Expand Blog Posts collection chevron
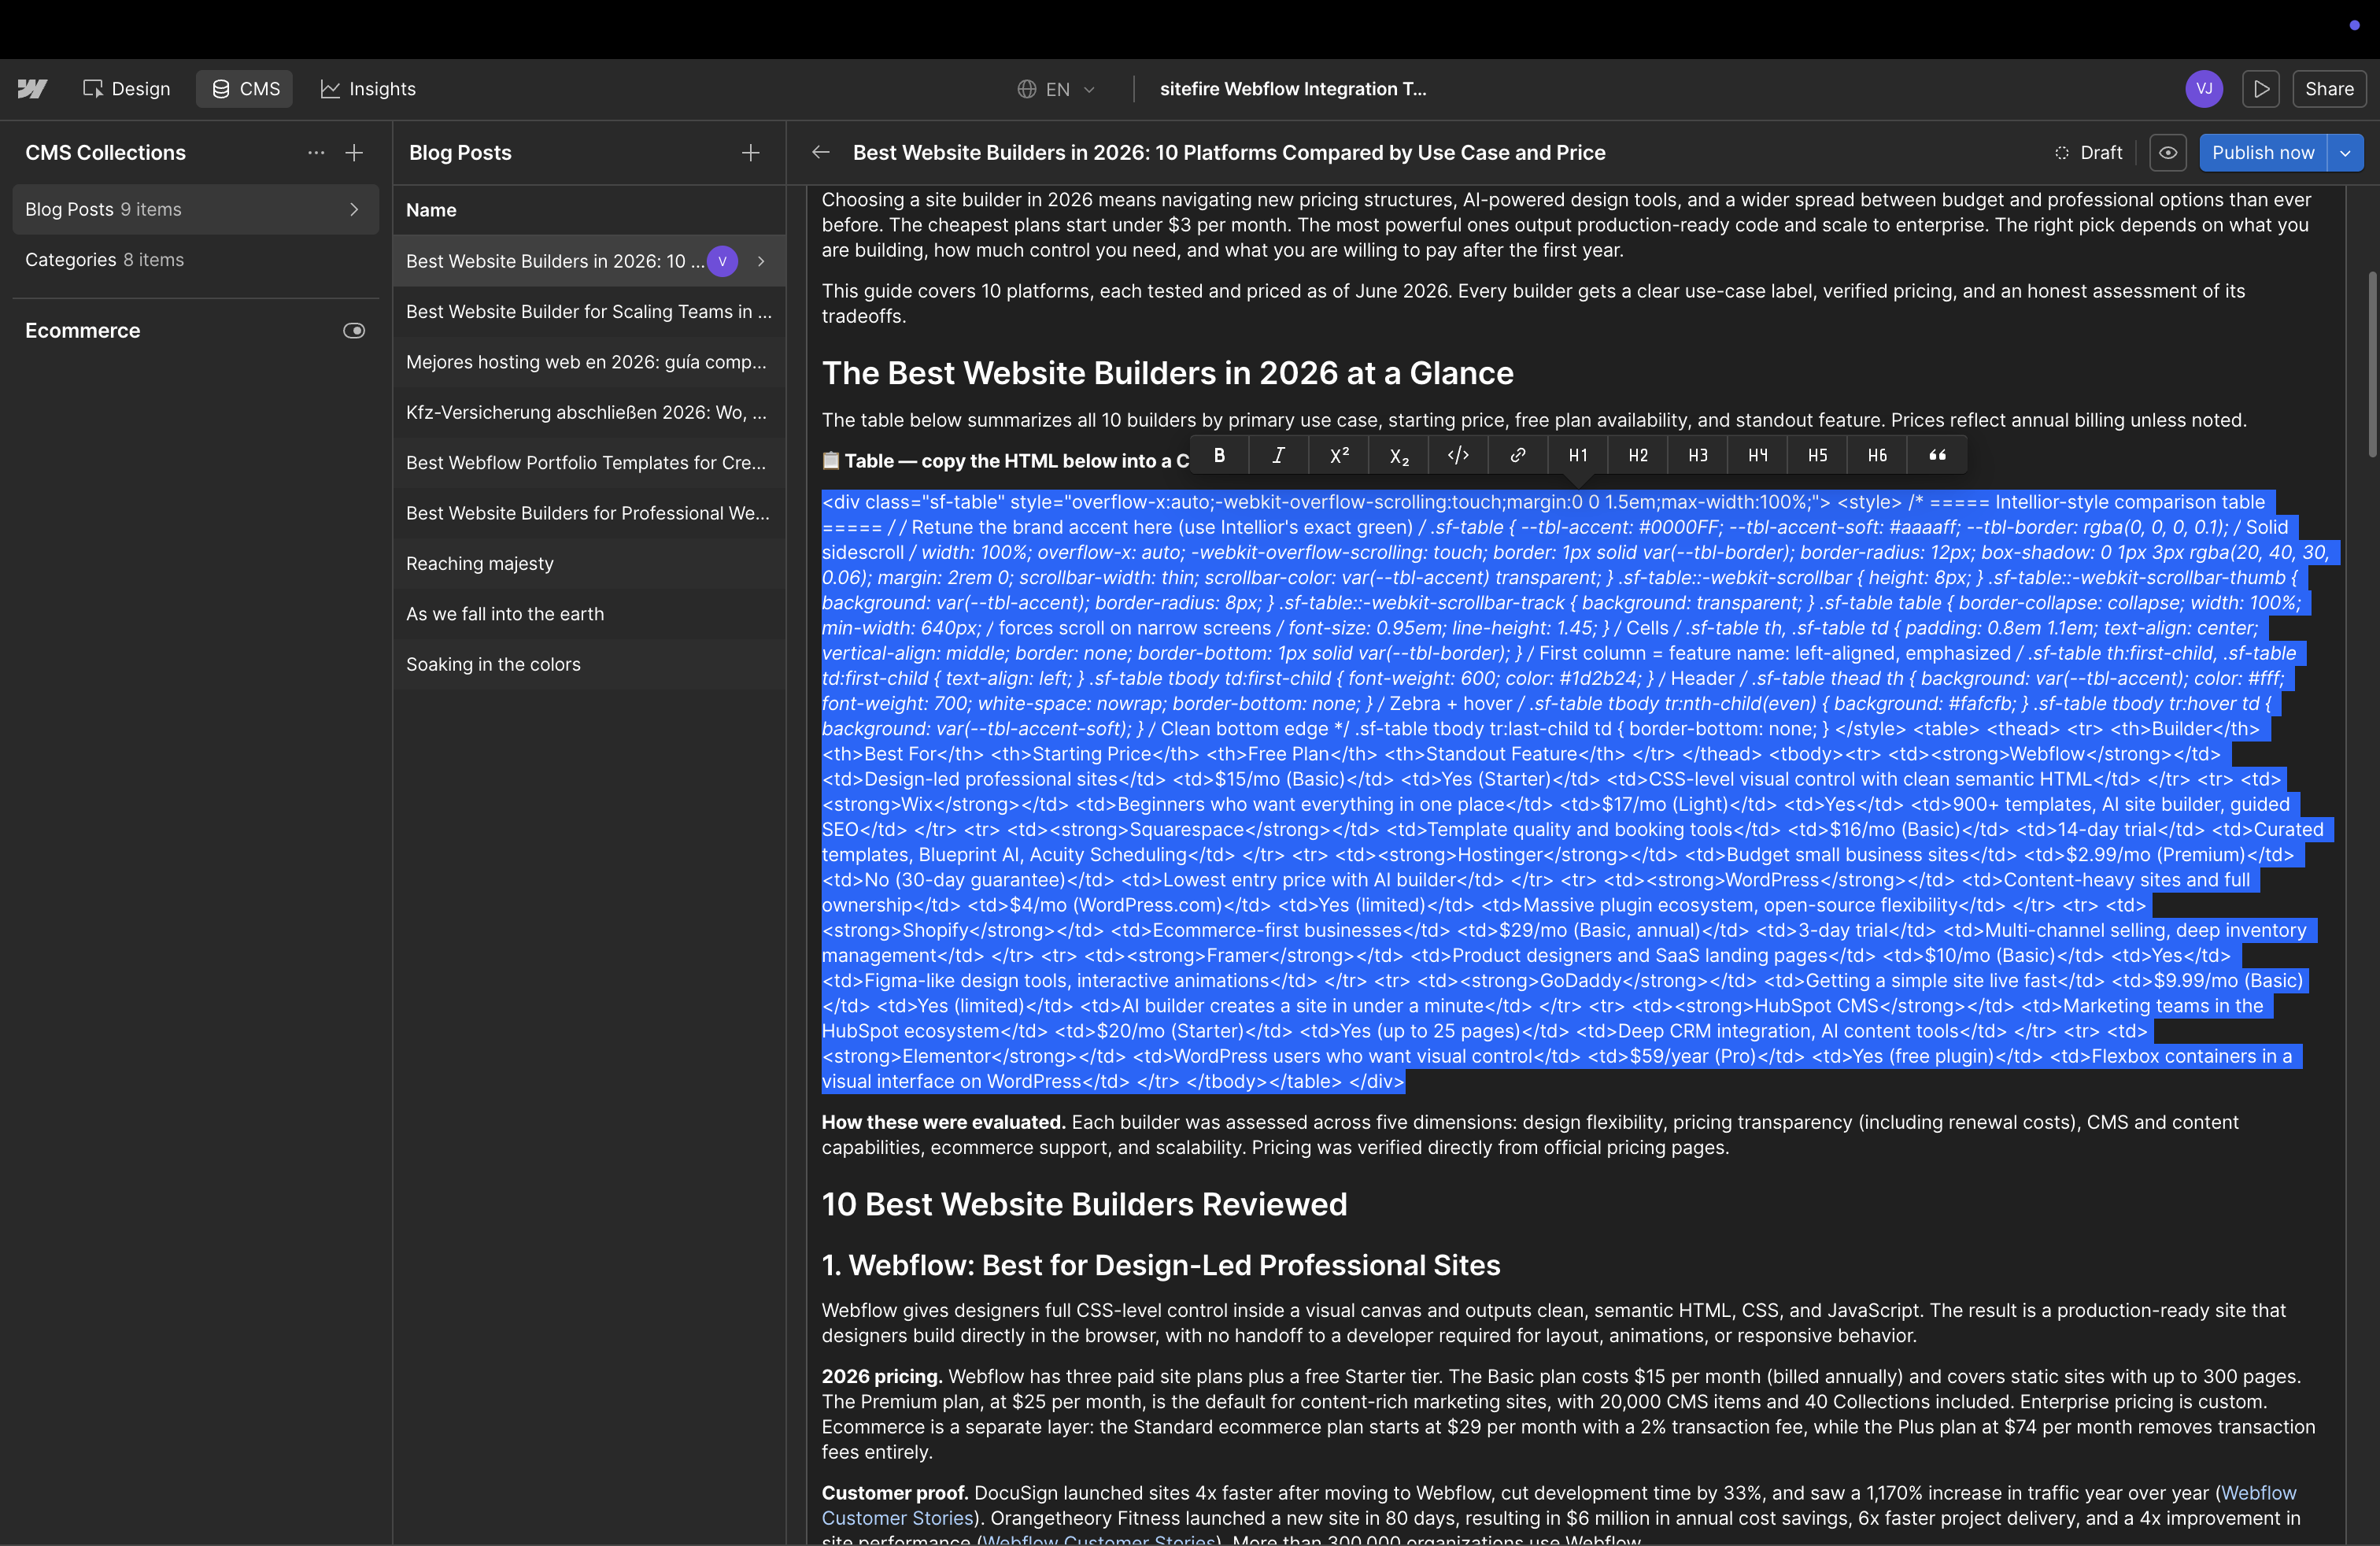The width and height of the screenshot is (2380, 1546). coord(354,209)
